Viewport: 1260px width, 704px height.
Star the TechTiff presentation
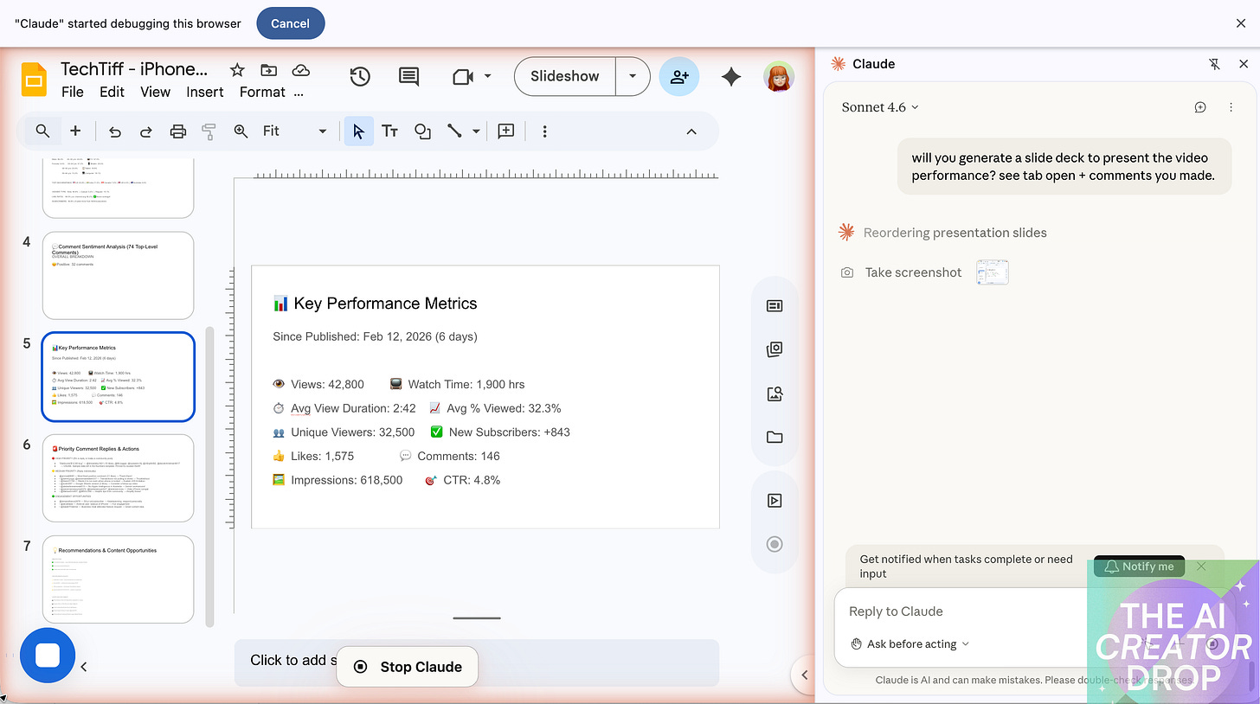(x=237, y=71)
